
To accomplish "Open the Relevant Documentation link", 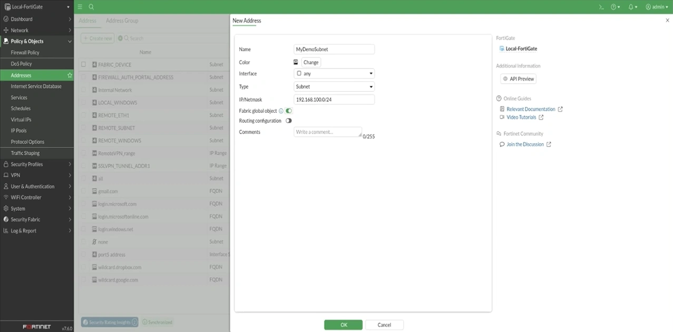I will [x=531, y=109].
